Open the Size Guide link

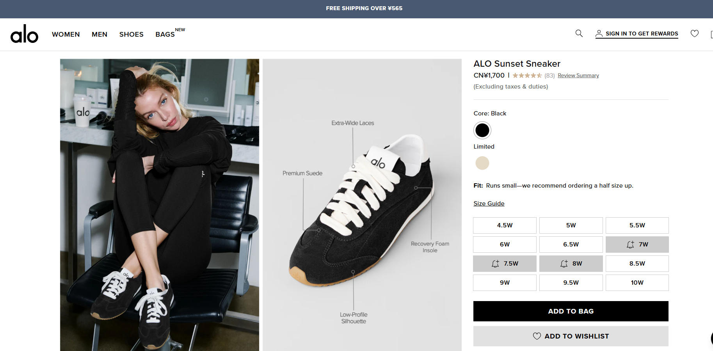pyautogui.click(x=489, y=204)
